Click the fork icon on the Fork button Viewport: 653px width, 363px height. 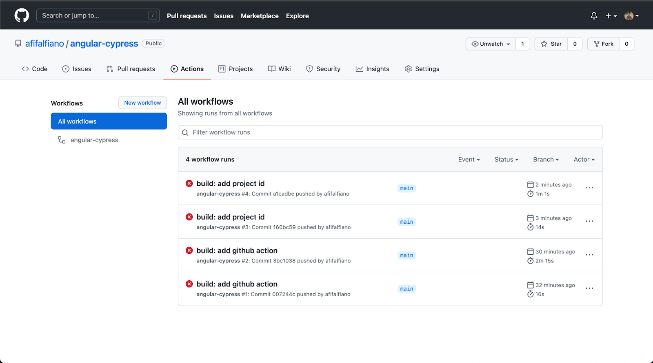[x=597, y=44]
